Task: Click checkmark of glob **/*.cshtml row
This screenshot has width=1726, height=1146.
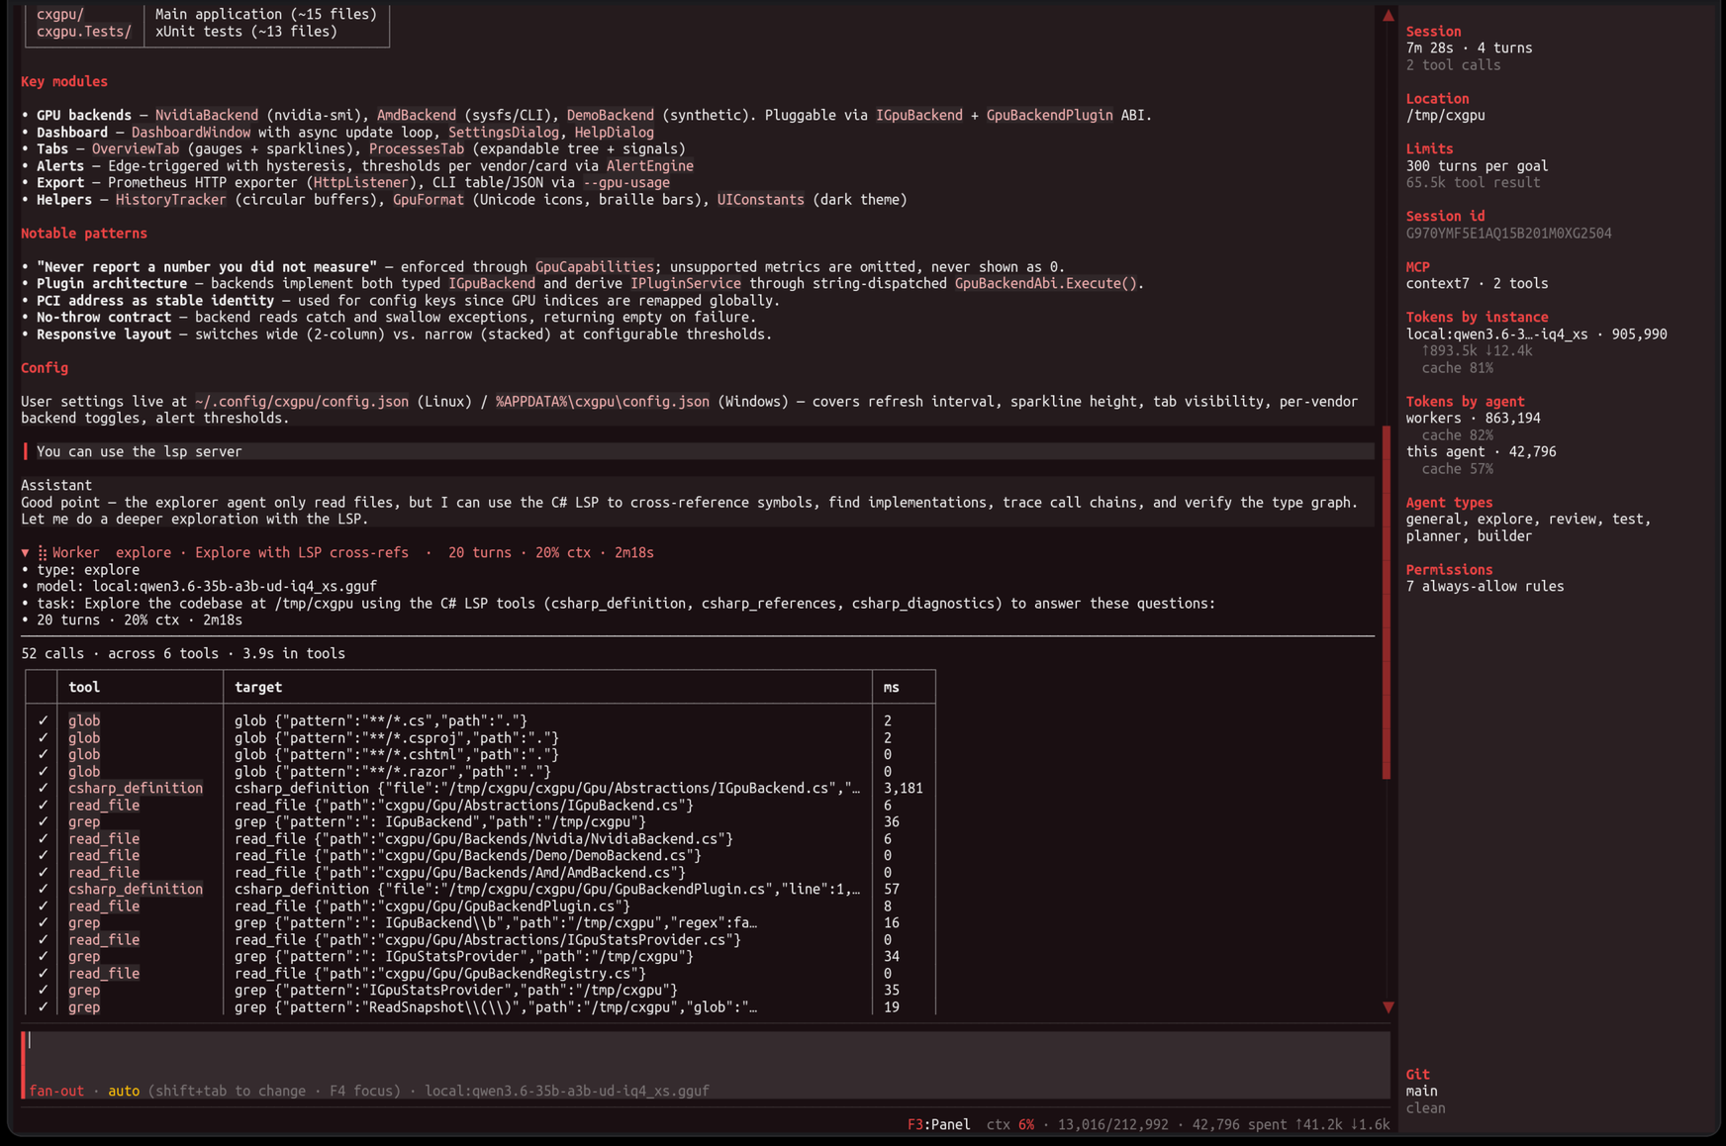Action: click(43, 754)
